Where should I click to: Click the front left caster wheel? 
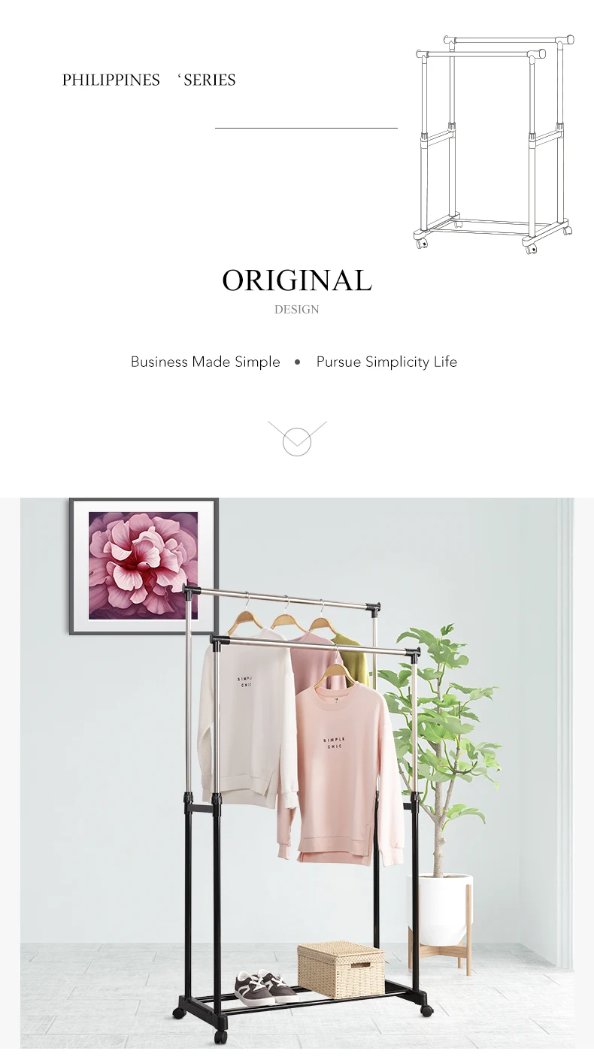[x=220, y=1037]
